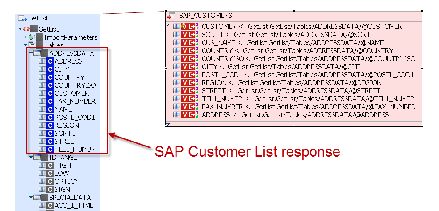439x211 pixels.
Task: Collapse the IDRANGE table node
Action: coord(31,158)
